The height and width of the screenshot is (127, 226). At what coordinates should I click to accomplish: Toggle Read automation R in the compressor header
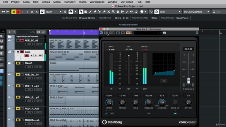(111, 33)
